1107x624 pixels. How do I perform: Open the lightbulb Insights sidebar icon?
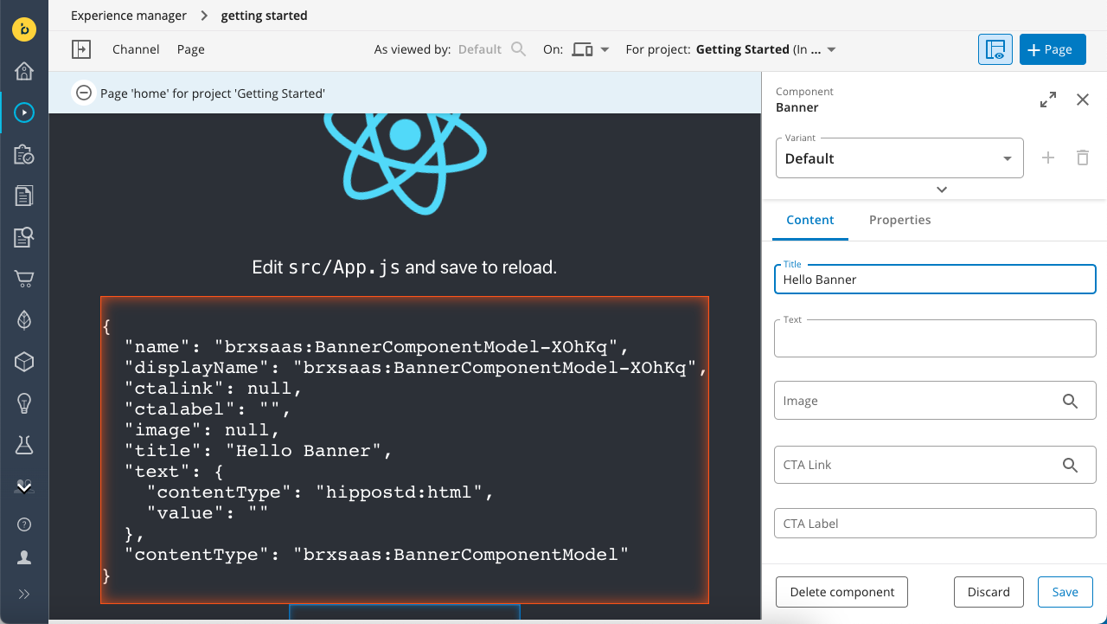(24, 403)
